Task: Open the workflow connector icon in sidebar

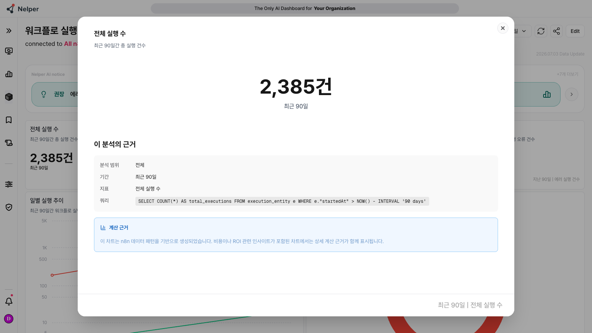Action: (x=9, y=143)
